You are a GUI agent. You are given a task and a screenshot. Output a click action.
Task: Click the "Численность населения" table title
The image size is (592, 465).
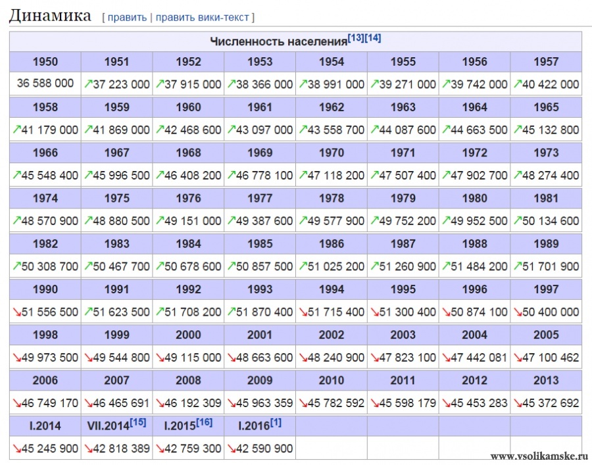tap(278, 41)
